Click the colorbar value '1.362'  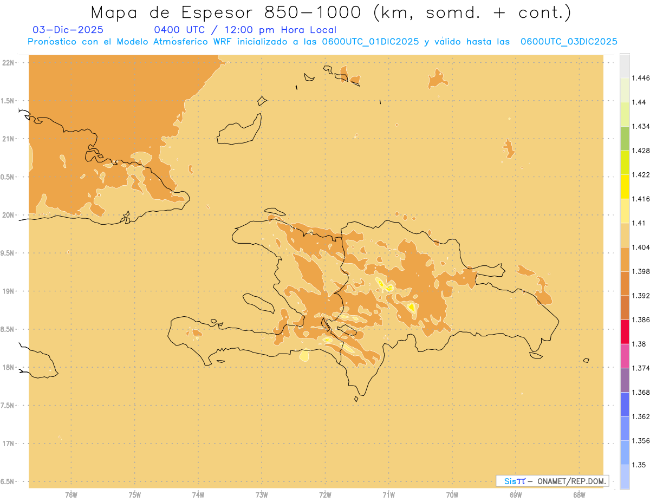tap(641, 416)
